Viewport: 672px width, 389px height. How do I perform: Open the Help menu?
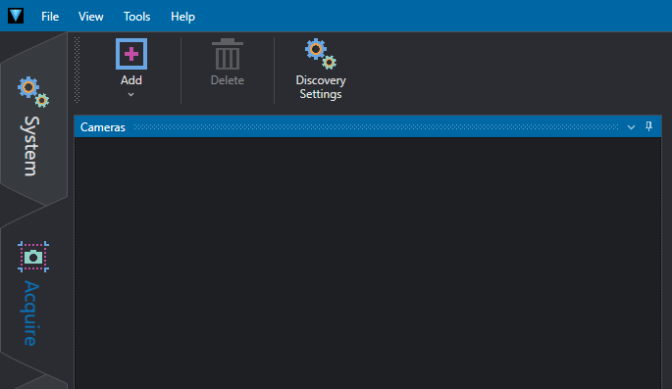[x=183, y=17]
